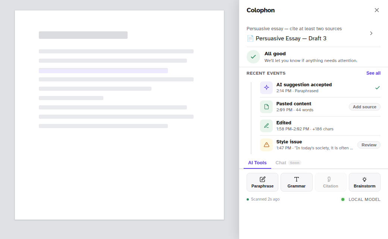Click the 2:14 PM · Paraphrased detail
The width and height of the screenshot is (388, 239).
click(x=297, y=91)
